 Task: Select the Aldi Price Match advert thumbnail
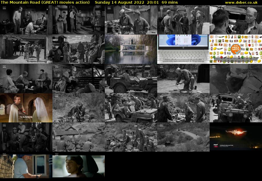[x=236, y=49]
